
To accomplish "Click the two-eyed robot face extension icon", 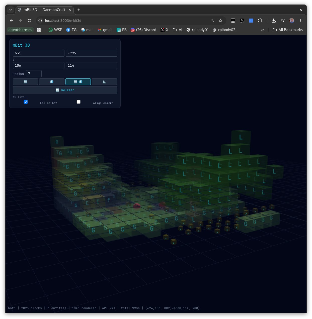I will click(233, 21).
